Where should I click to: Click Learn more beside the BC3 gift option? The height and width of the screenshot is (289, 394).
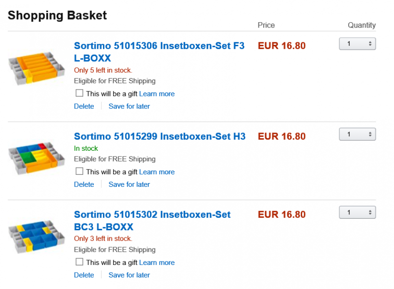click(x=157, y=263)
